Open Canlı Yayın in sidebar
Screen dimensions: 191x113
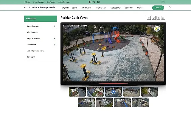(x=31, y=57)
